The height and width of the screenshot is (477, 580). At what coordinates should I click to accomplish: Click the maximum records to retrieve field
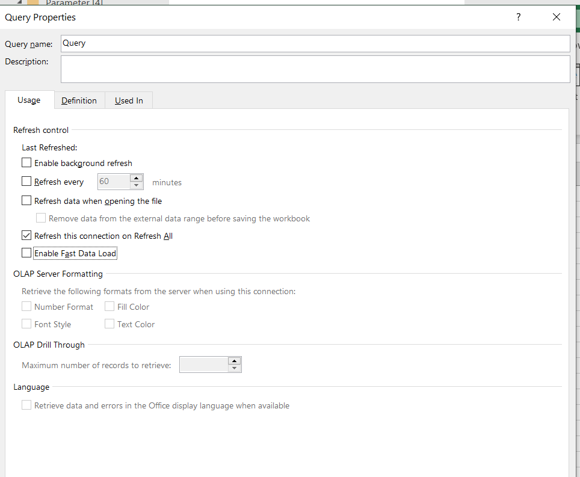click(x=204, y=365)
